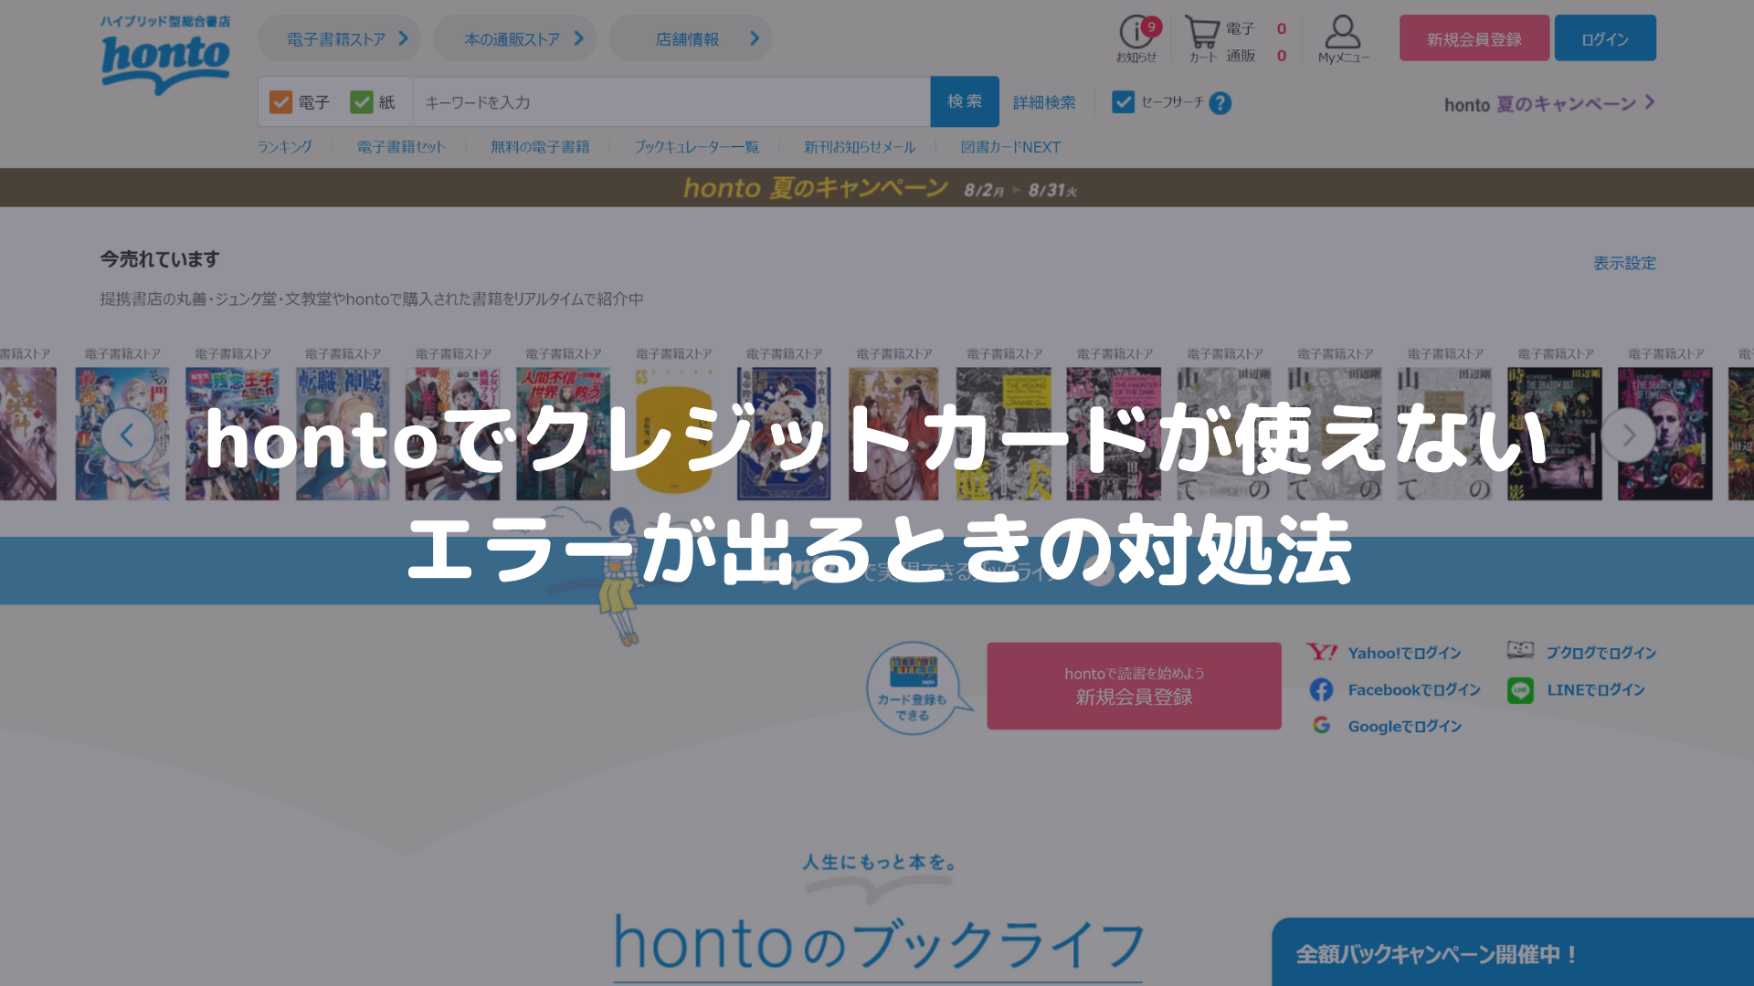The height and width of the screenshot is (986, 1754).
Task: Click the LINEでログイン link
Action: pos(1596,690)
